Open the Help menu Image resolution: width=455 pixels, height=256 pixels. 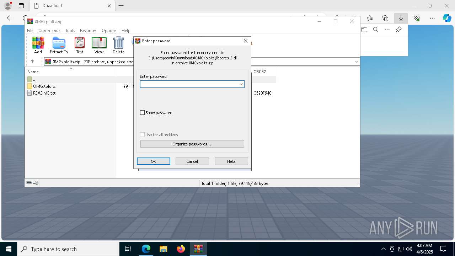tap(126, 31)
